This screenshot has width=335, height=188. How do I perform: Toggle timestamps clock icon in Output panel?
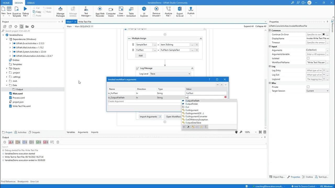coord(5,142)
